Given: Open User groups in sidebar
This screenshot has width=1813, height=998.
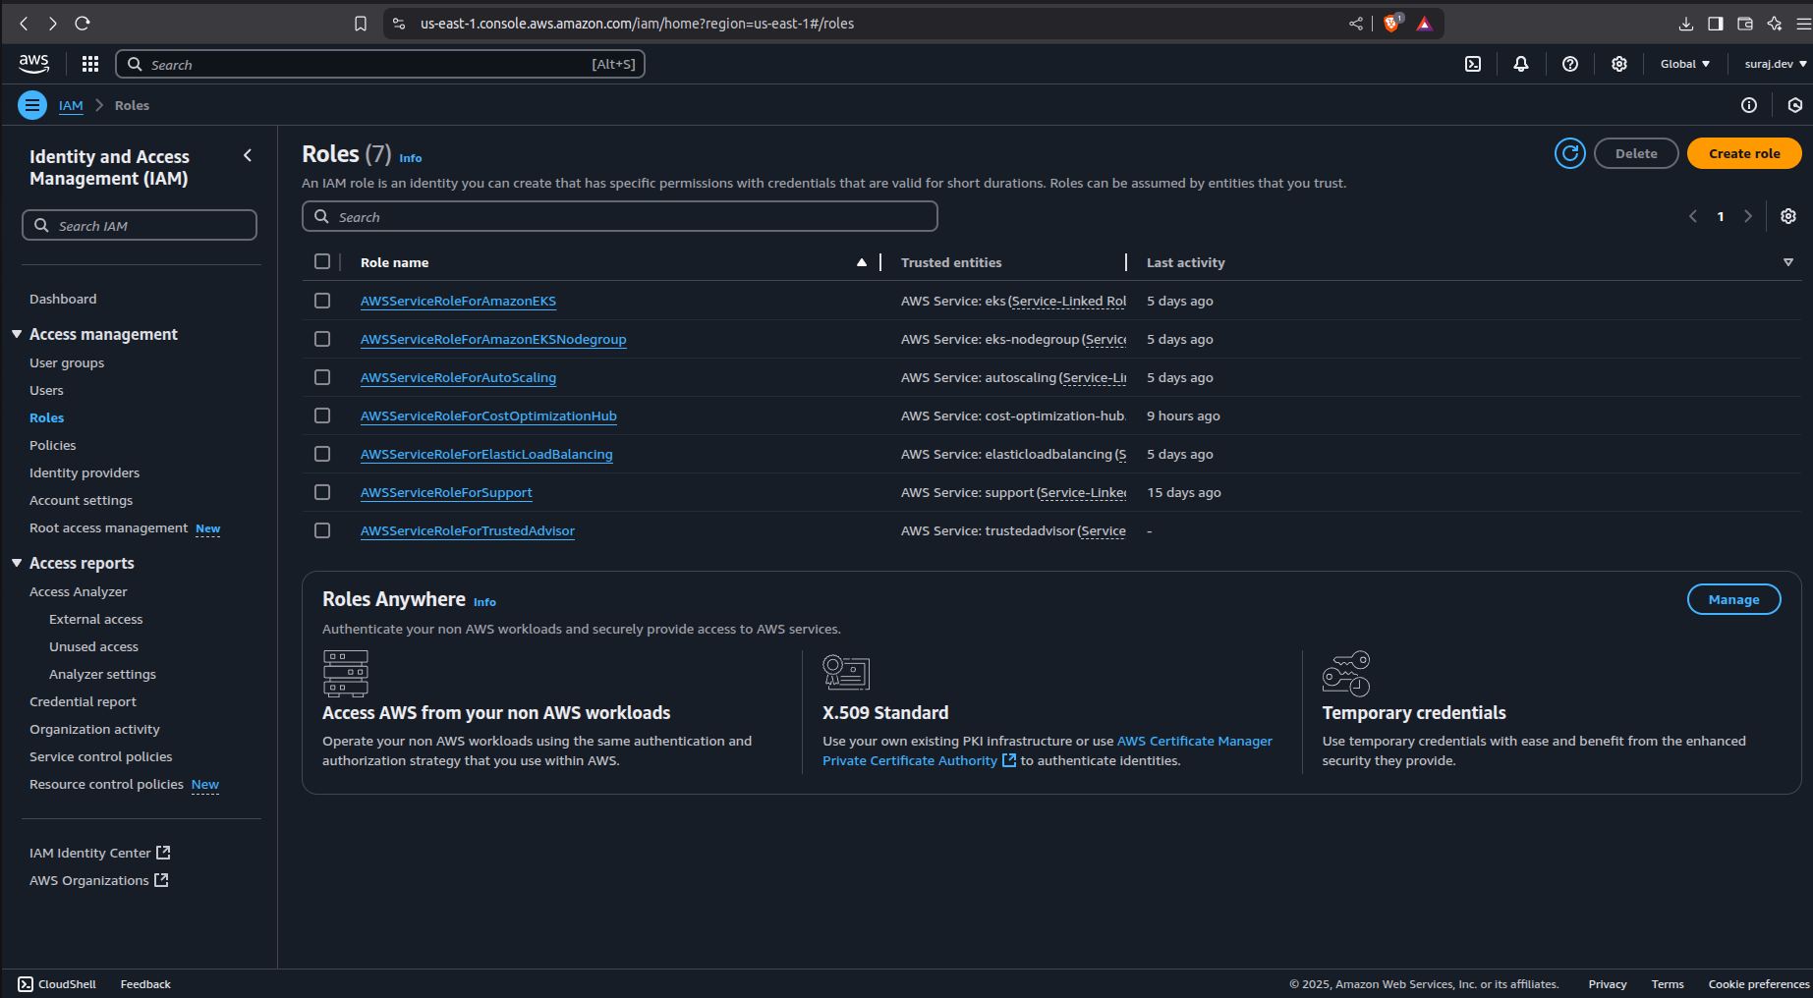Looking at the screenshot, I should pos(67,362).
